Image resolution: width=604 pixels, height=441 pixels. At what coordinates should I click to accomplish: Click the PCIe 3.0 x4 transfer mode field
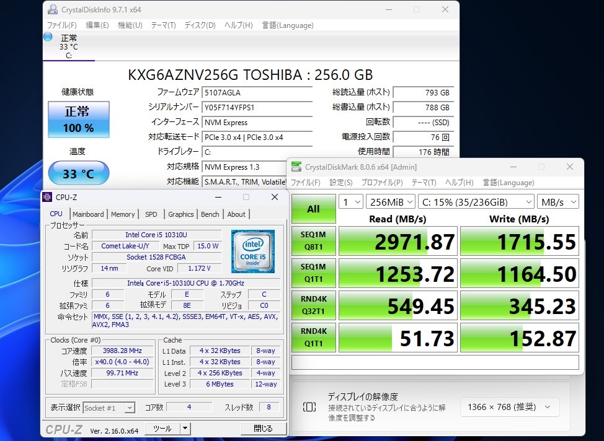coord(257,137)
